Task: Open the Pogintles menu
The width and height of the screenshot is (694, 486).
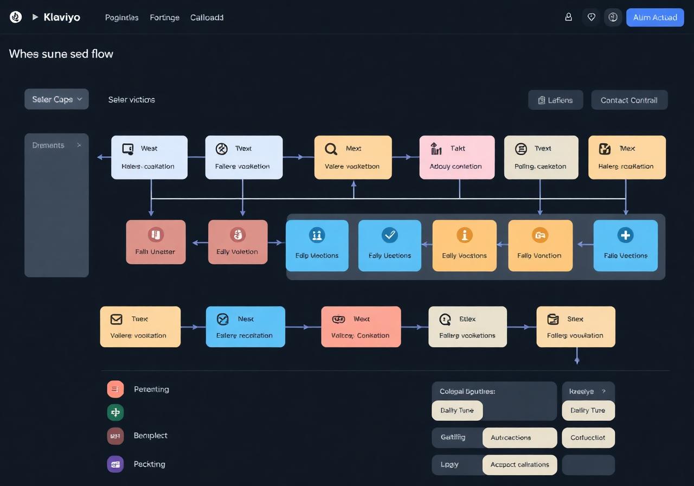Action: (x=121, y=17)
